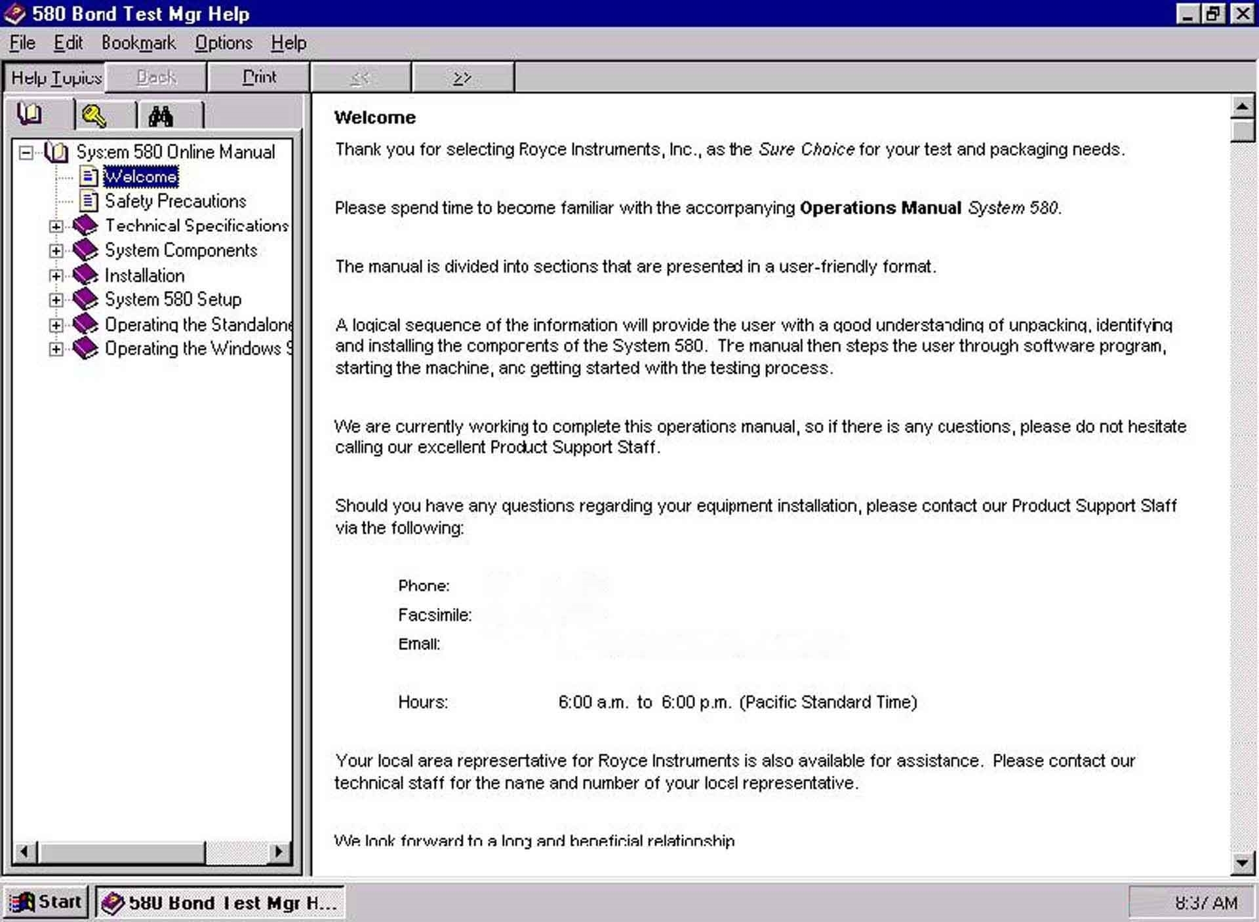Click the Technical Specifications section icon

[x=86, y=225]
